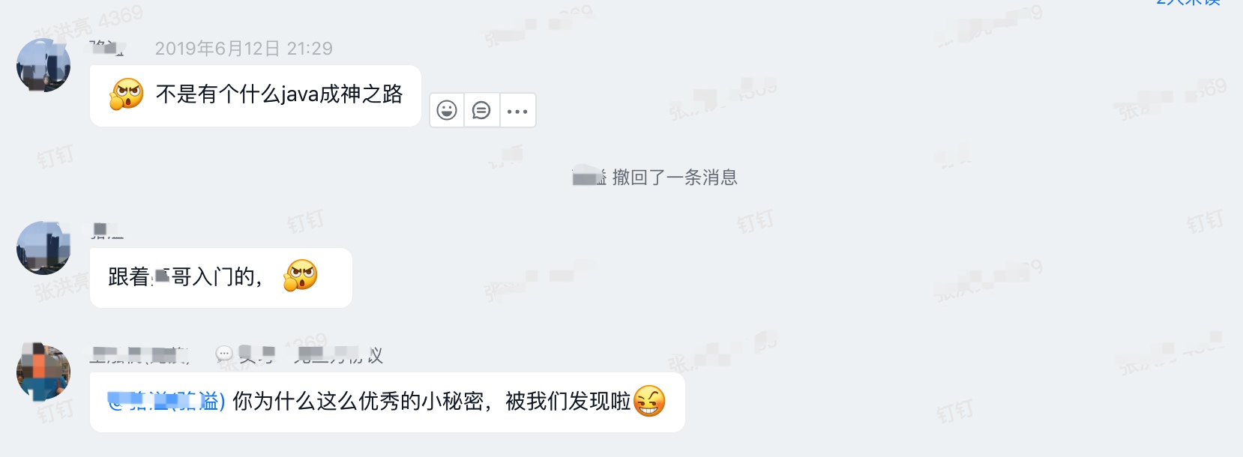Click the reply bubble icon in hover toolbar
Image resolution: width=1243 pixels, height=457 pixels.
481,111
